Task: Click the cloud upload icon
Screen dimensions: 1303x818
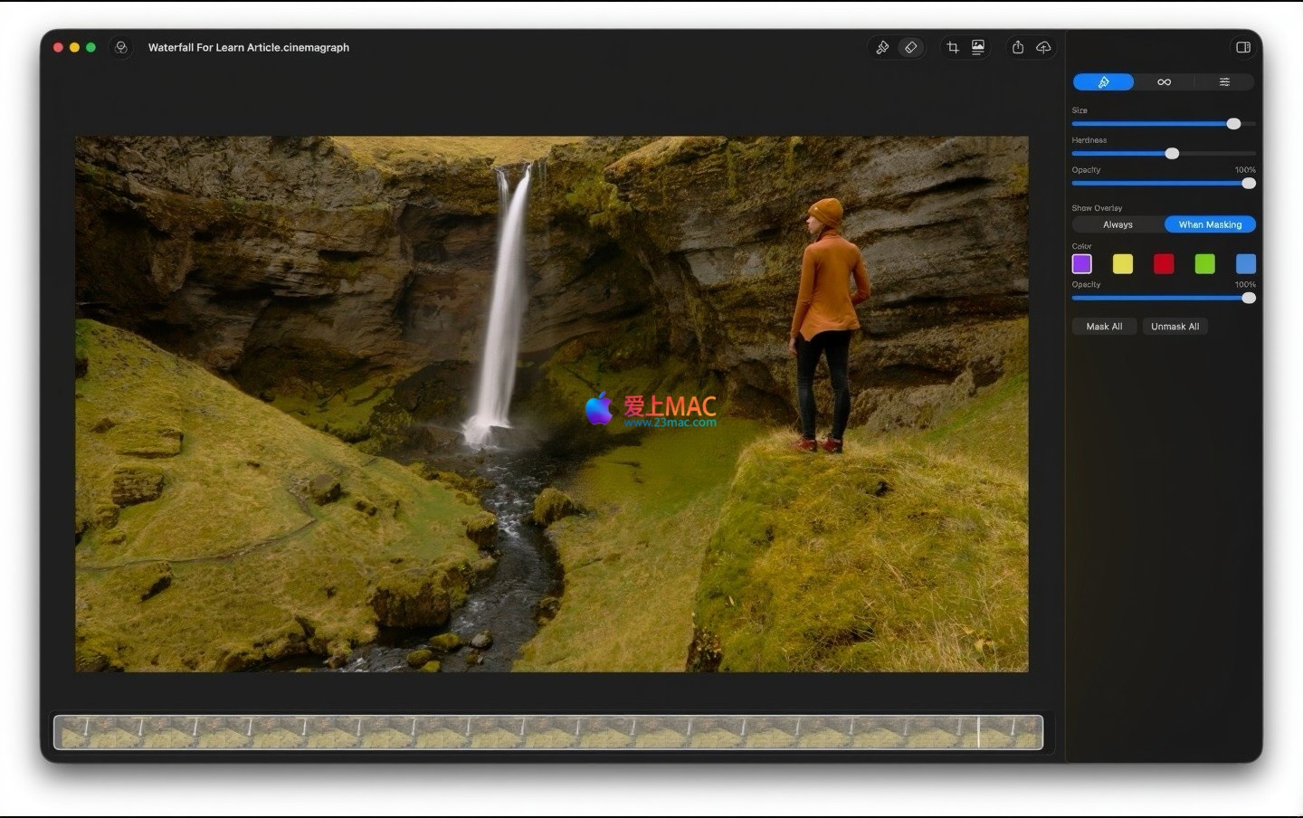Action: pyautogui.click(x=1043, y=47)
